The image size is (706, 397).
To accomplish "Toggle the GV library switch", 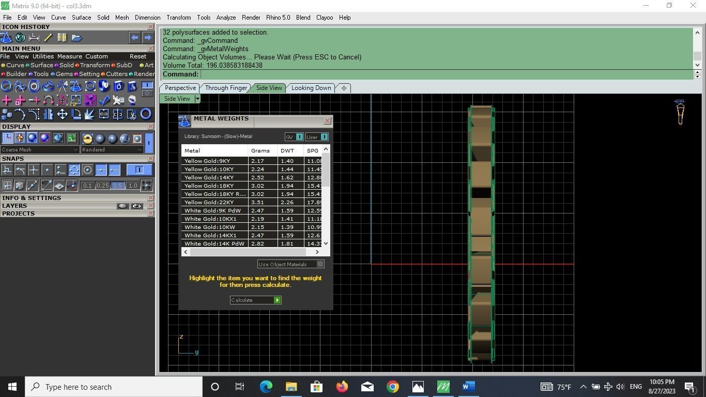I will 299,137.
